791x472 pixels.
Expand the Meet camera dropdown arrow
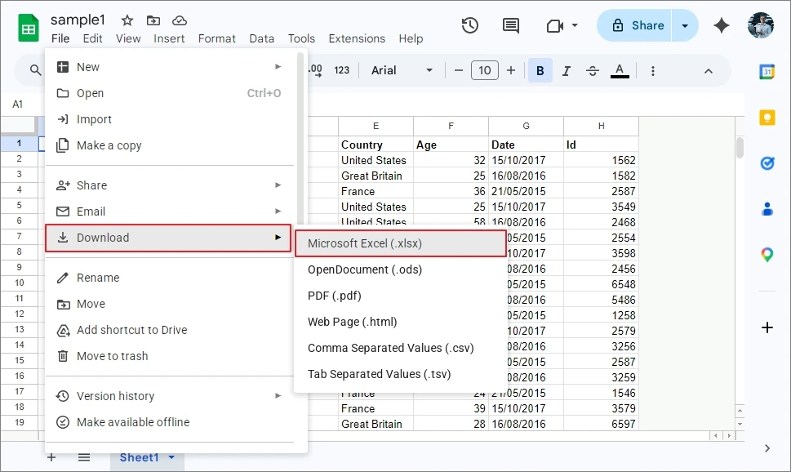[575, 25]
